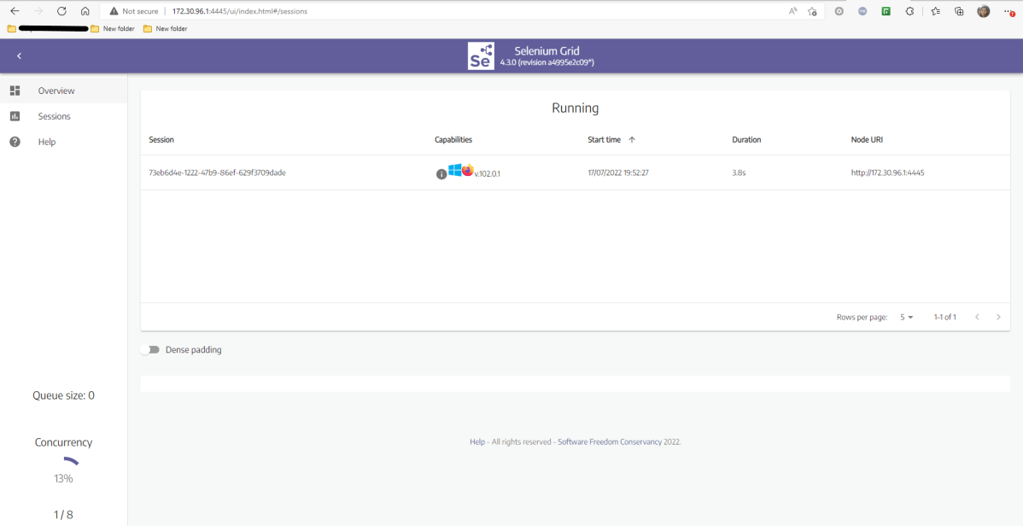This screenshot has height=526, width=1023.
Task: Click the read aloud icon in address bar
Action: pyautogui.click(x=792, y=11)
